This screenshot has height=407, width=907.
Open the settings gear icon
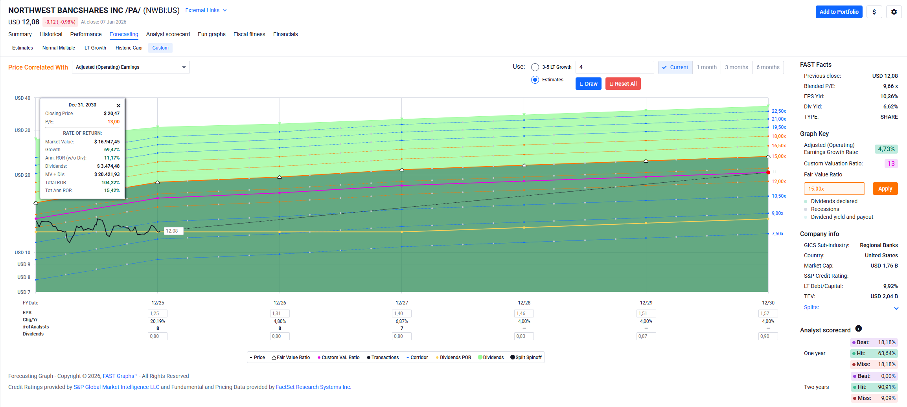[x=894, y=12]
